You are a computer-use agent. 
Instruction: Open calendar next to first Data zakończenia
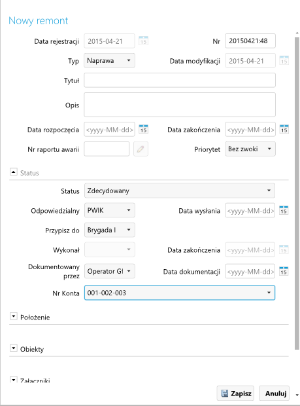click(284, 129)
